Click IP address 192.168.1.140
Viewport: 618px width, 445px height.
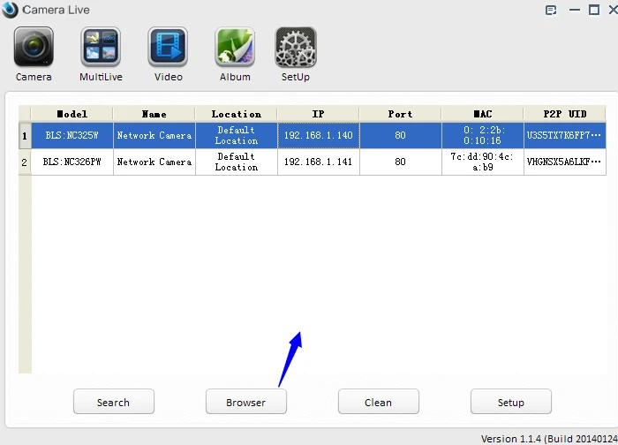319,135
